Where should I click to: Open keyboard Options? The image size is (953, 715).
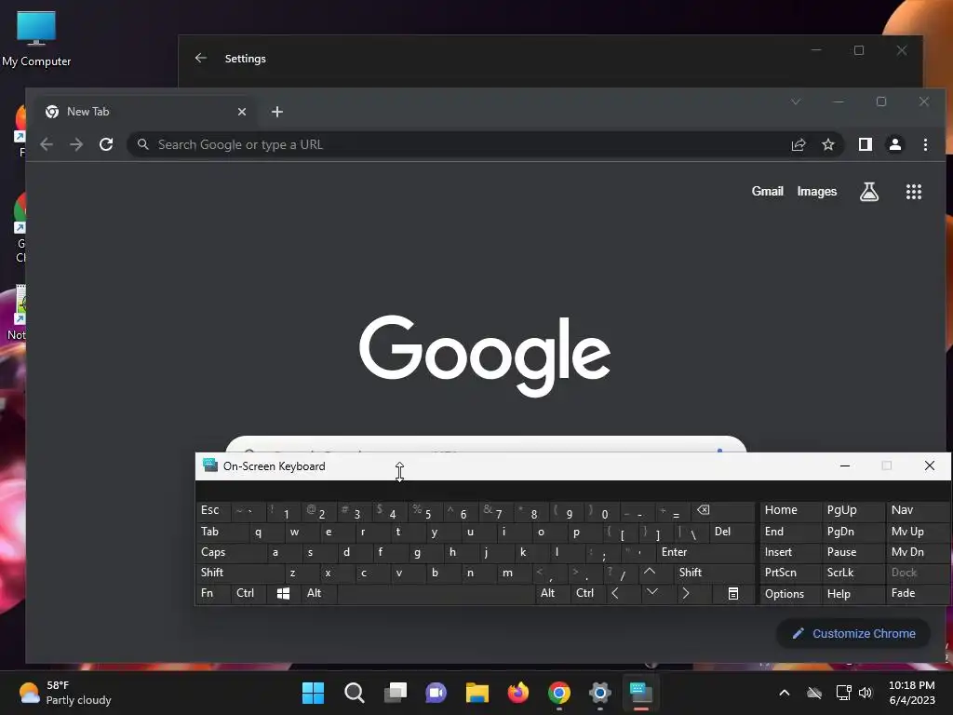pos(790,593)
